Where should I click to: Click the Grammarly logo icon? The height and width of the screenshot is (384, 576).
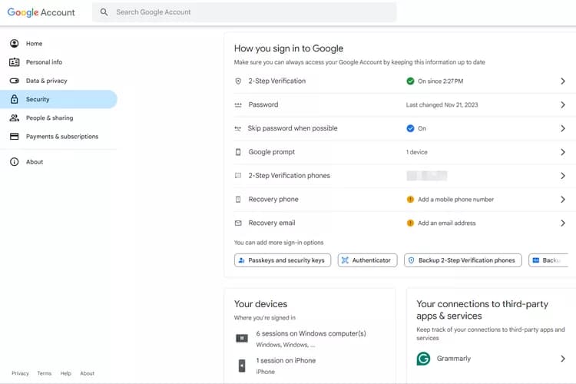coord(423,359)
